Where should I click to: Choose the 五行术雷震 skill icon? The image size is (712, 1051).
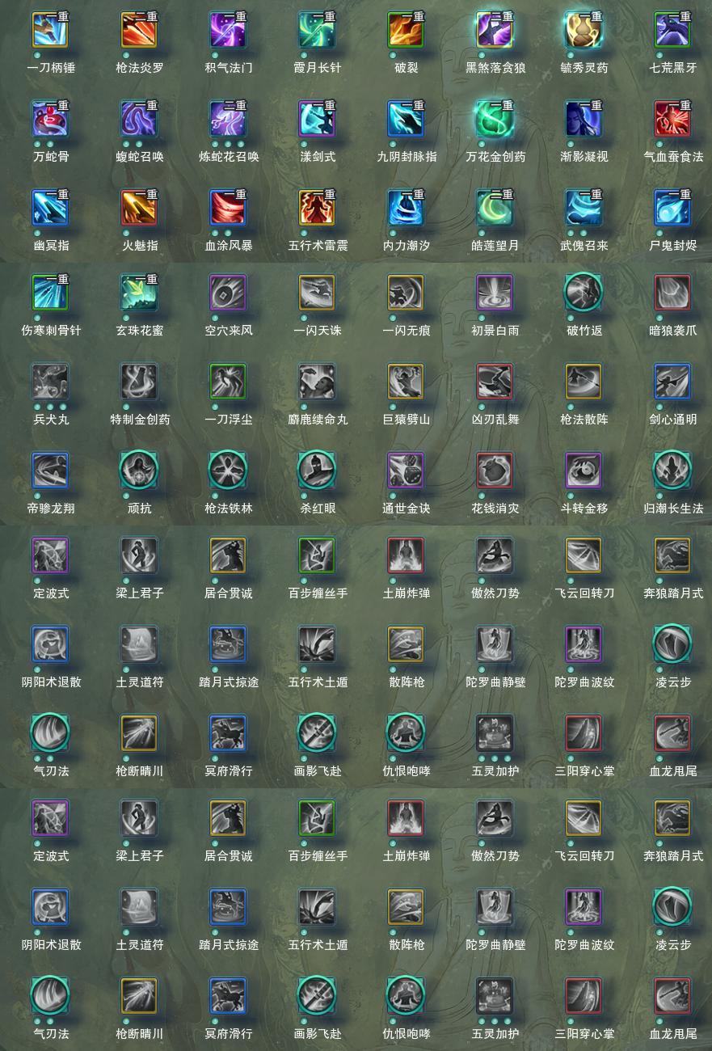tap(317, 209)
